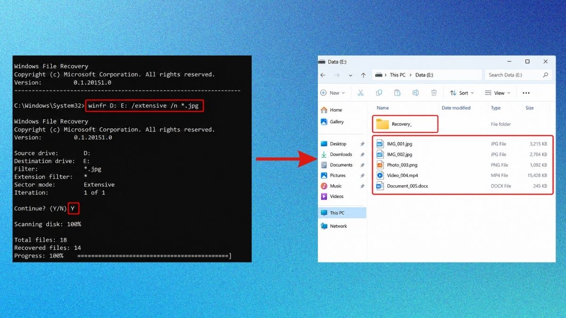
Task: Sort by the Type column header
Action: point(496,108)
